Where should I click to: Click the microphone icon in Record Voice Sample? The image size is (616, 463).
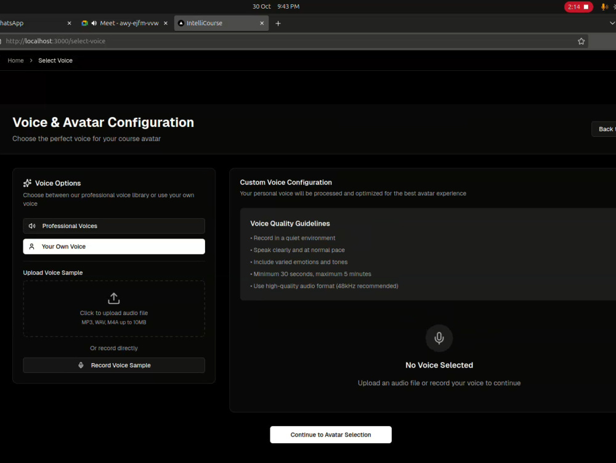(x=81, y=365)
